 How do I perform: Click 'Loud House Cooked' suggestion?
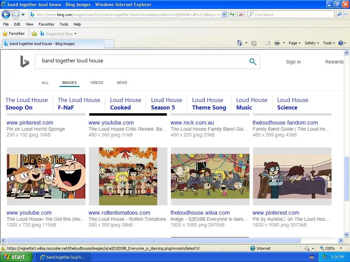point(125,104)
